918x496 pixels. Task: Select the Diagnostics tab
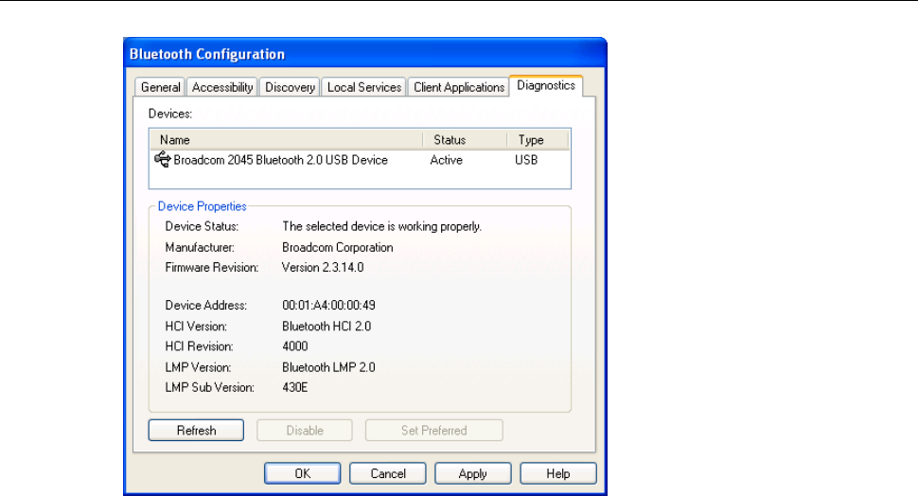coord(546,85)
